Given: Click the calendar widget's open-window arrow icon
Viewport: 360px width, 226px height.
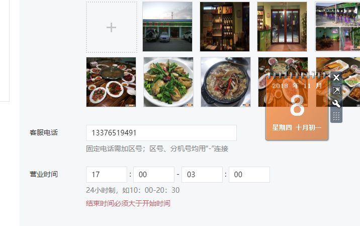Looking at the screenshot, I should (336, 91).
